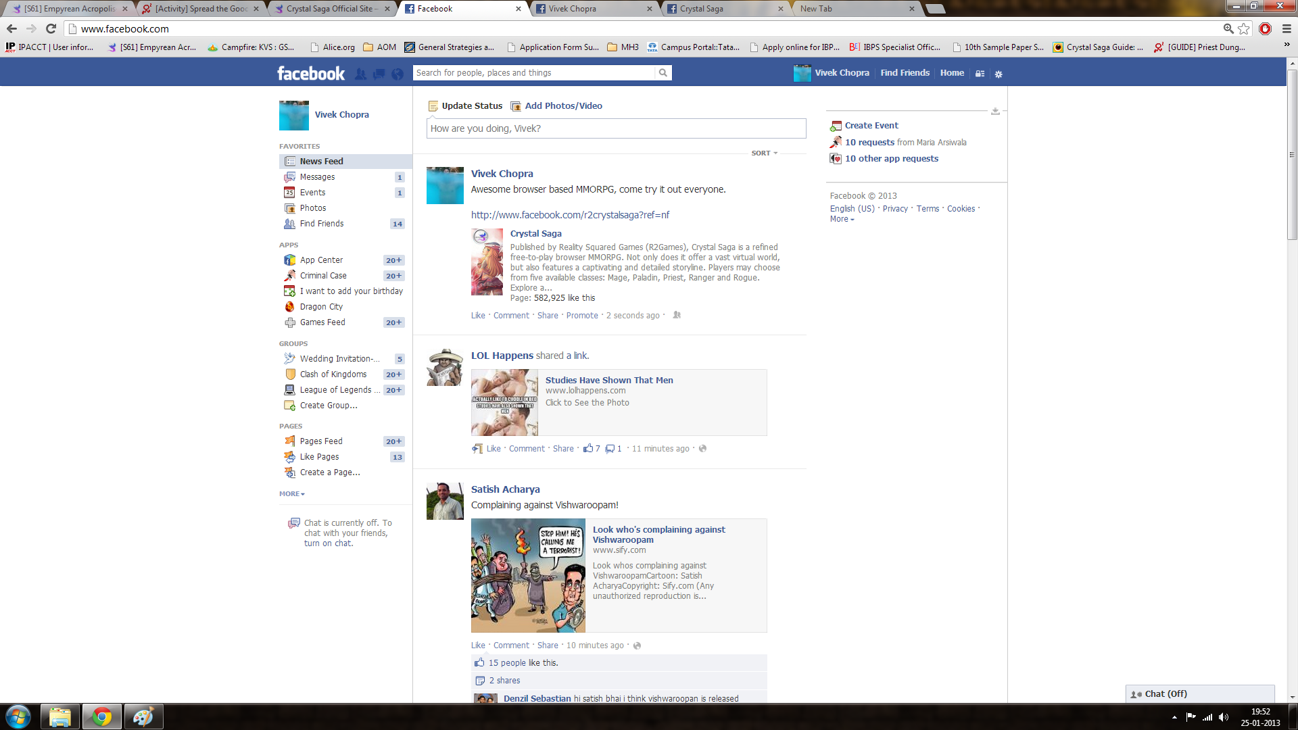1298x730 pixels.
Task: Open Messages in the Favorites sidebar
Action: [x=317, y=177]
